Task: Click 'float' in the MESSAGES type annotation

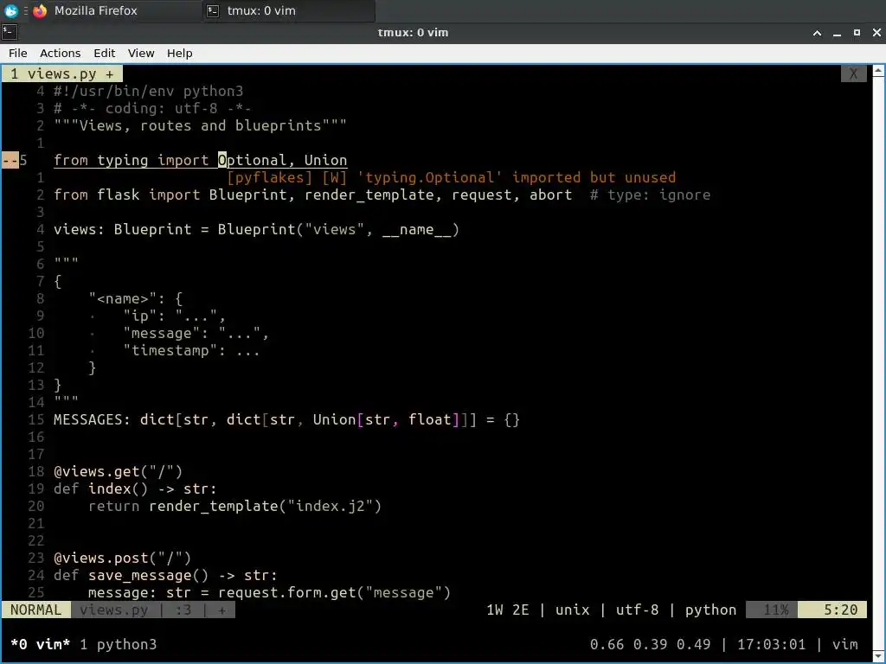Action: click(429, 419)
